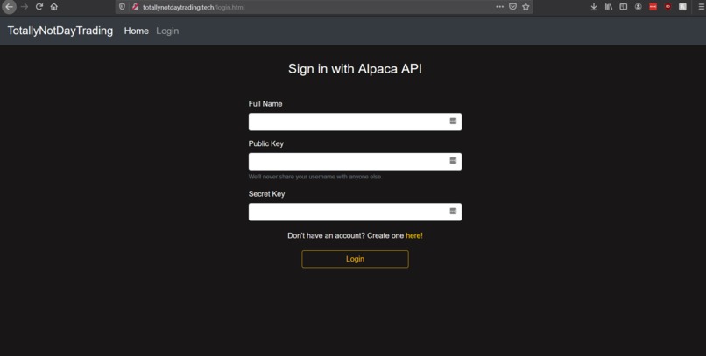The width and height of the screenshot is (706, 356).
Task: Click the "Don't have an account?" text
Action: pyautogui.click(x=327, y=235)
